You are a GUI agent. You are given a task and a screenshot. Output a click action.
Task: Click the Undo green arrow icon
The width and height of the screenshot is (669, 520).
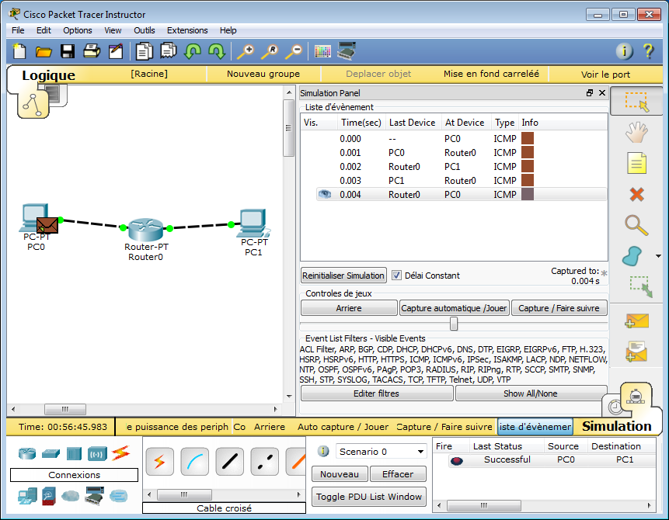pos(193,51)
